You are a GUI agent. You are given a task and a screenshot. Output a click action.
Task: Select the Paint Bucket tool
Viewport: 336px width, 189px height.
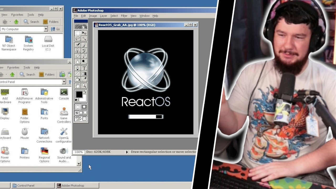[x=78, y=79]
